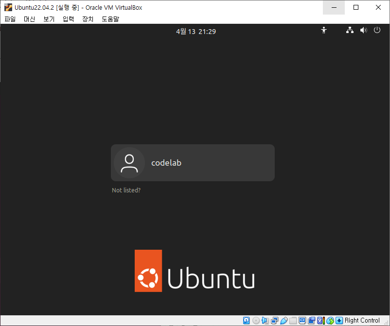Click the network adapters status icon

(x=275, y=321)
